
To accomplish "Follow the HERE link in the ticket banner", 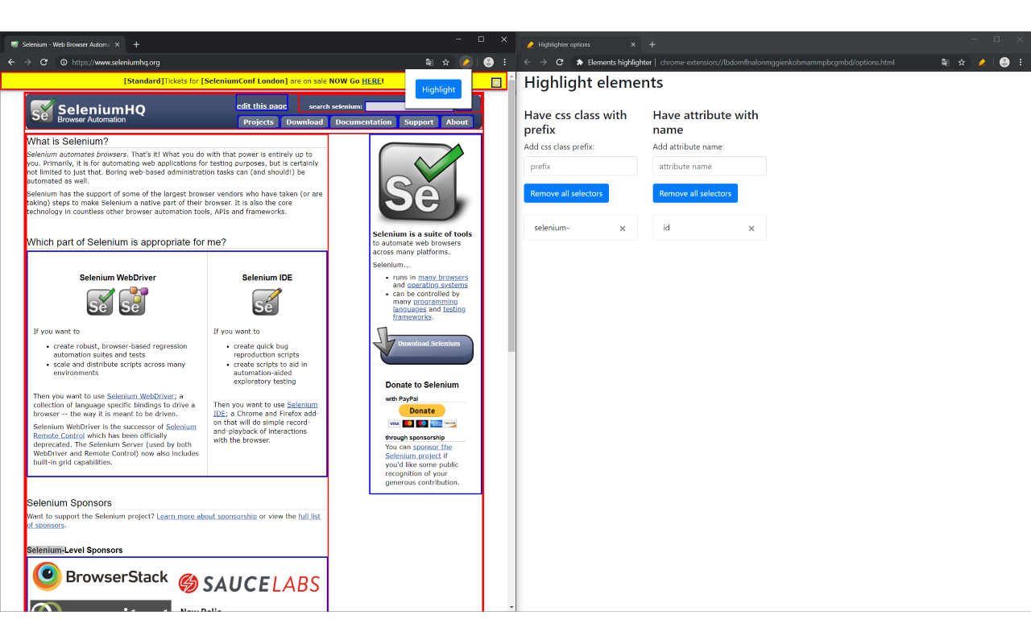I will click(x=371, y=80).
